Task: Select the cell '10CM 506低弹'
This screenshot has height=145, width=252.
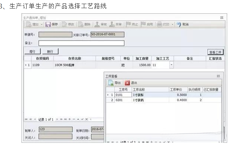Action: [x=75, y=65]
